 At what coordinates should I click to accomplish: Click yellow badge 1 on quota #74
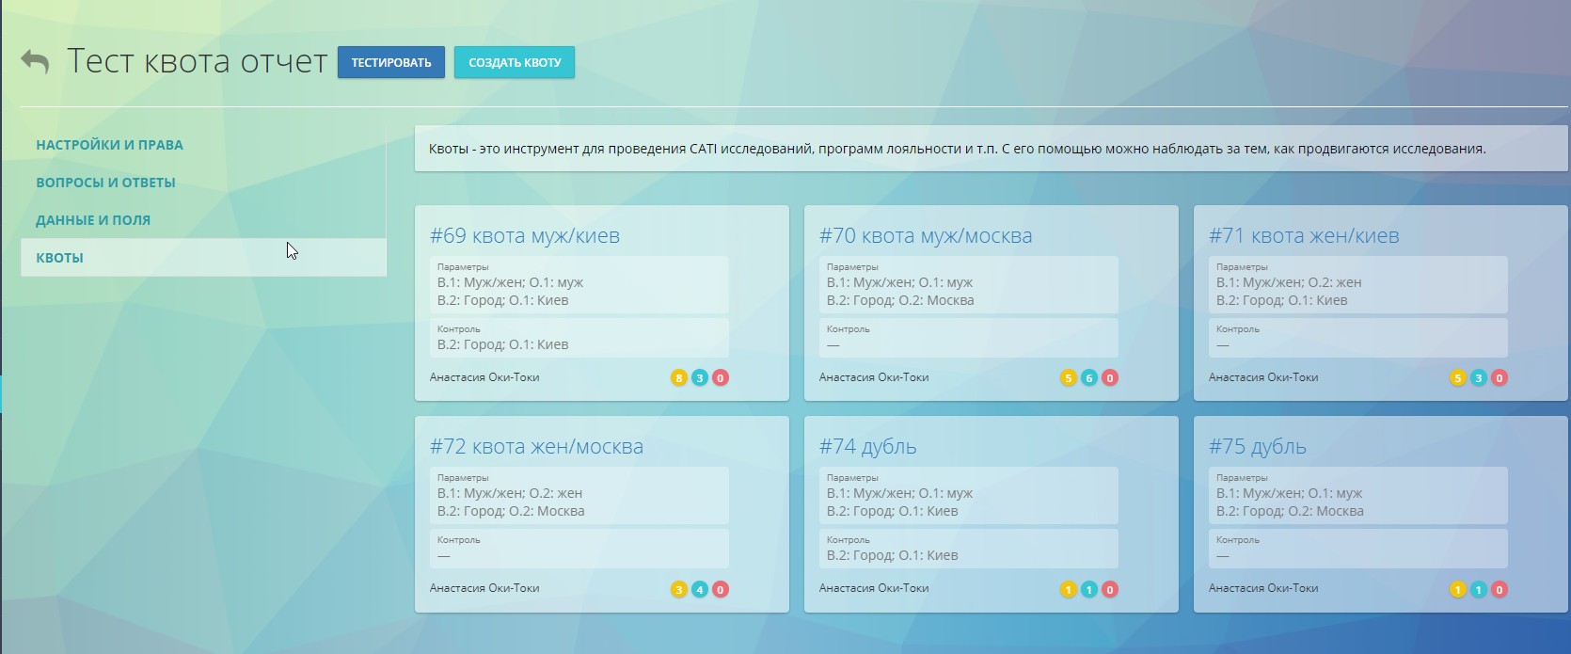1068,590
